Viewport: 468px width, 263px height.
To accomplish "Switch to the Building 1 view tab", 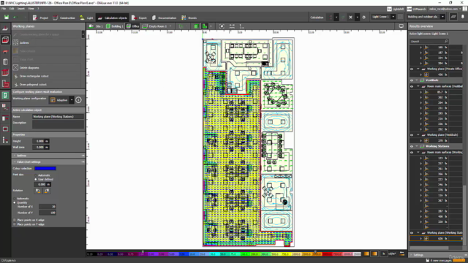I will [115, 26].
